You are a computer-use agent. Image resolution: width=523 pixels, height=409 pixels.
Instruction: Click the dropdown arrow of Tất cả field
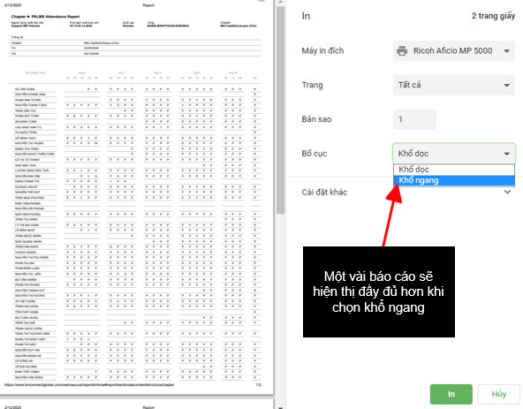point(507,86)
